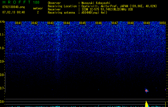Click the 0.7 frequency axis label
This screenshot has width=168, height=107.
coord(2,88)
